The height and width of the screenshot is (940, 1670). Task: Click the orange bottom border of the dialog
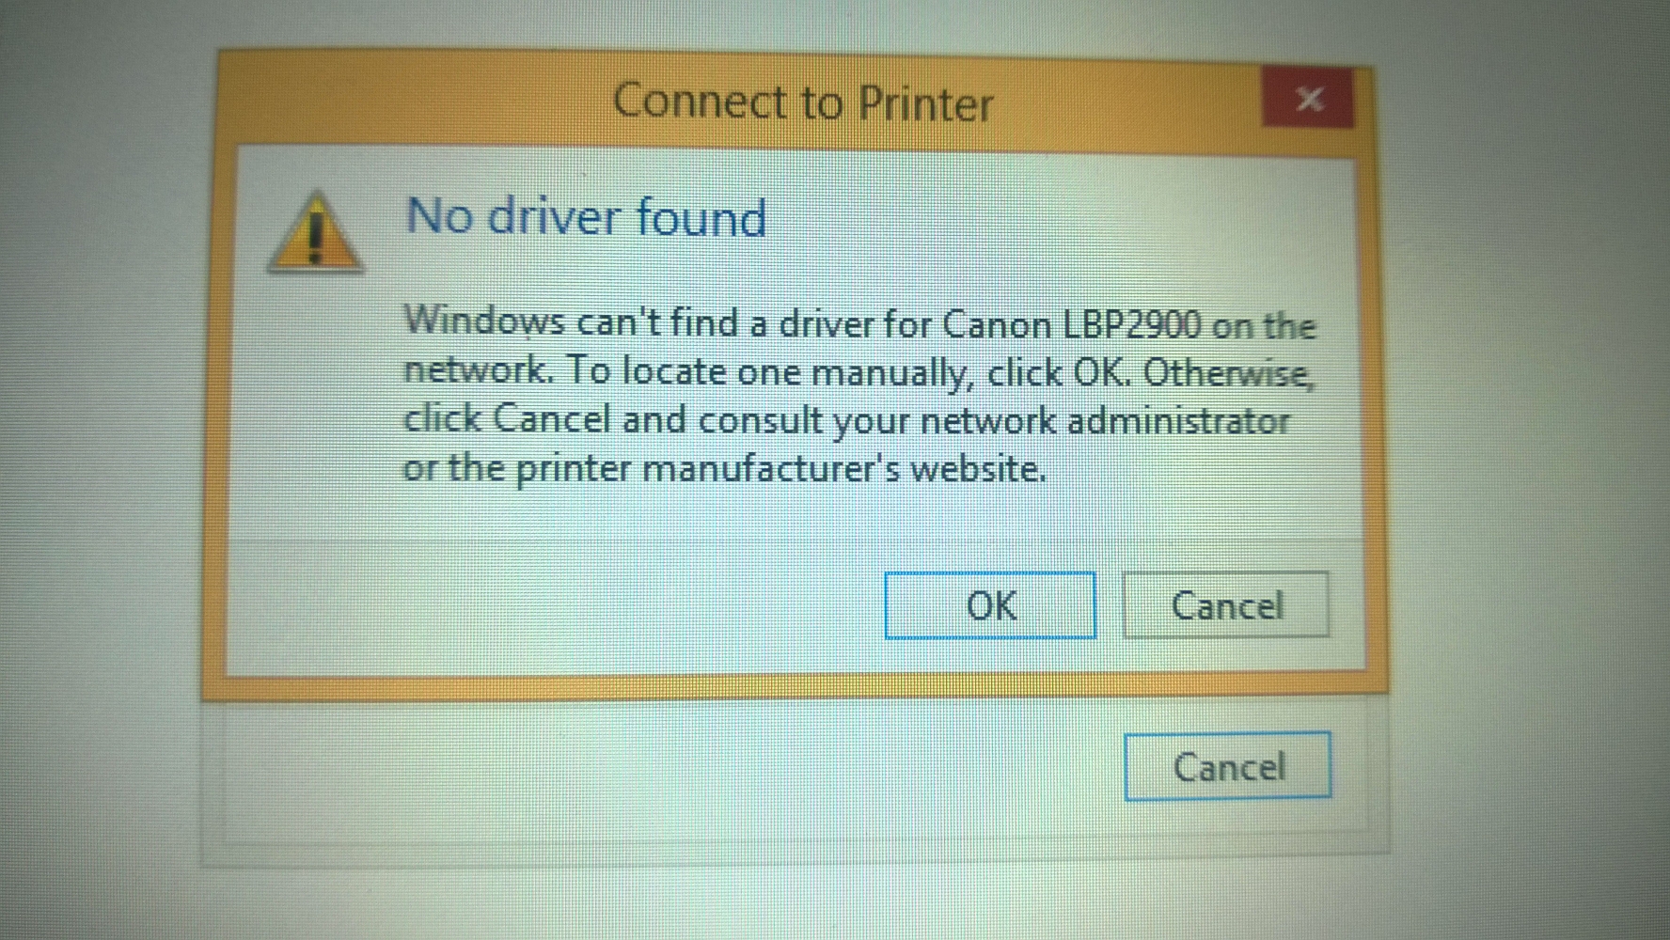(795, 686)
